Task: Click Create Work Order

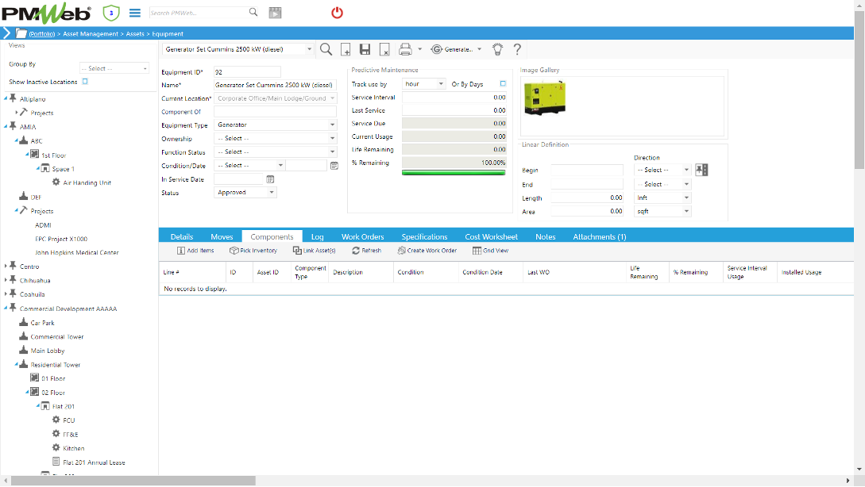Action: (427, 251)
